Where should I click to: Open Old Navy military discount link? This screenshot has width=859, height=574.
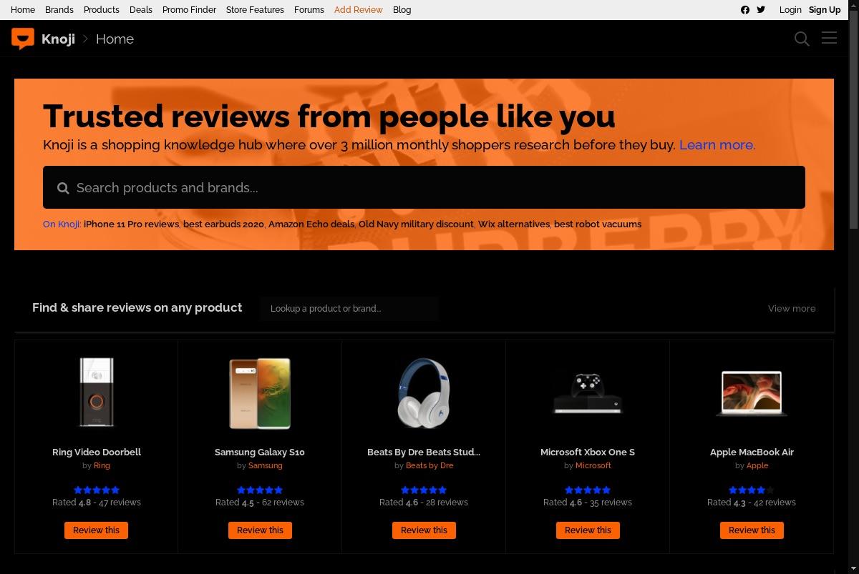416,224
